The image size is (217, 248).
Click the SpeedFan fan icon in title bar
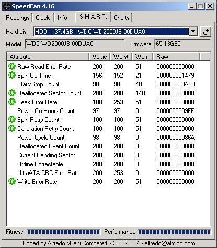click(7, 6)
